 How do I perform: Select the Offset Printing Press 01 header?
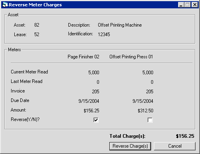(x=131, y=57)
